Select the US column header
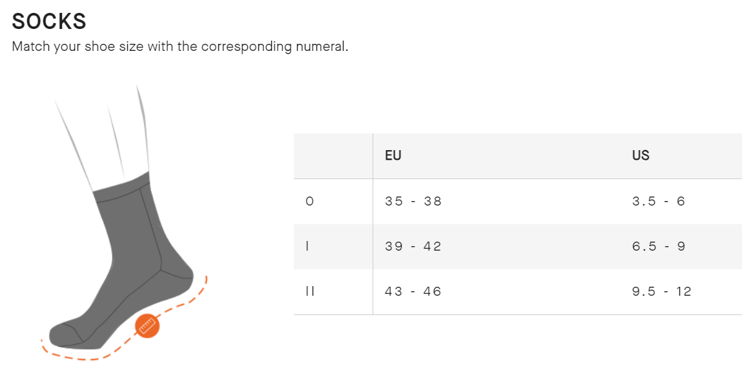 point(641,156)
